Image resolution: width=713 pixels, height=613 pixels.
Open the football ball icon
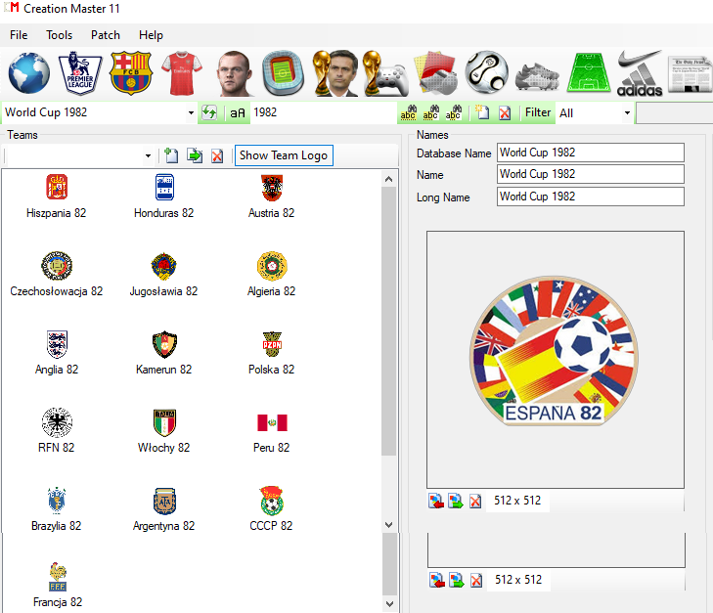tap(486, 73)
